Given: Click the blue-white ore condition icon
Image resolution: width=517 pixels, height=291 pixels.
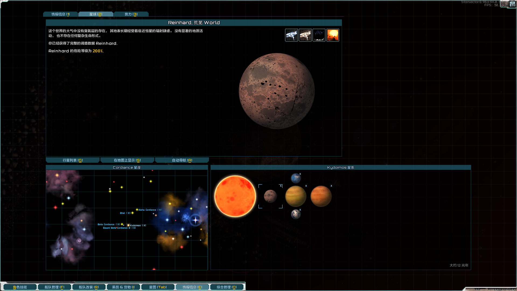Looking at the screenshot, I should click(x=291, y=35).
